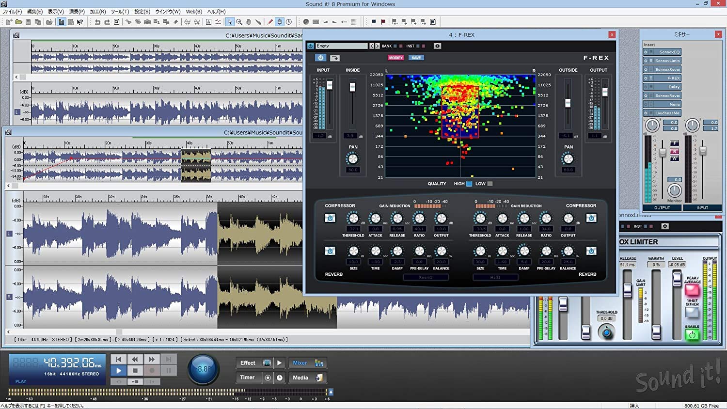This screenshot has height=409, width=727.
Task: Click the Media button icon
Action: 318,378
